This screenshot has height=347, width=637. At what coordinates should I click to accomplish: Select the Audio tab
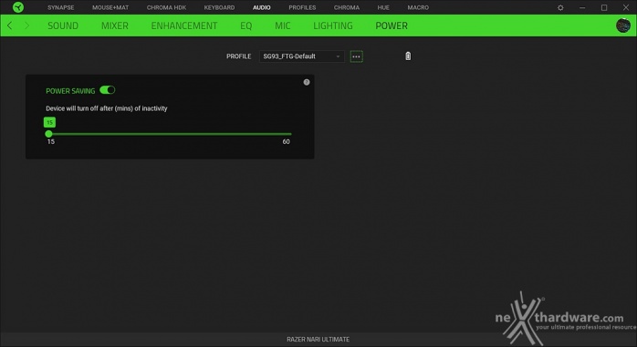tap(262, 7)
